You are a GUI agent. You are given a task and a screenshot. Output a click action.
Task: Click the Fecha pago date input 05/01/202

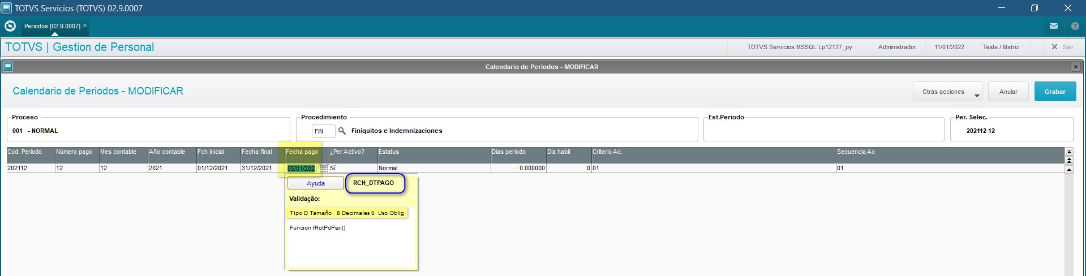click(301, 169)
